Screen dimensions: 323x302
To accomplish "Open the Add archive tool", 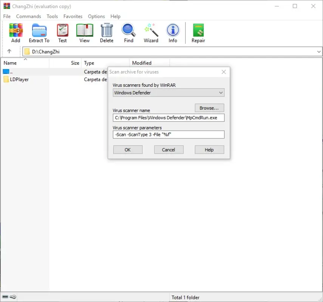I will pyautogui.click(x=15, y=32).
